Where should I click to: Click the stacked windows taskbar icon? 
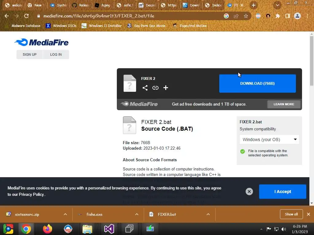point(129,229)
